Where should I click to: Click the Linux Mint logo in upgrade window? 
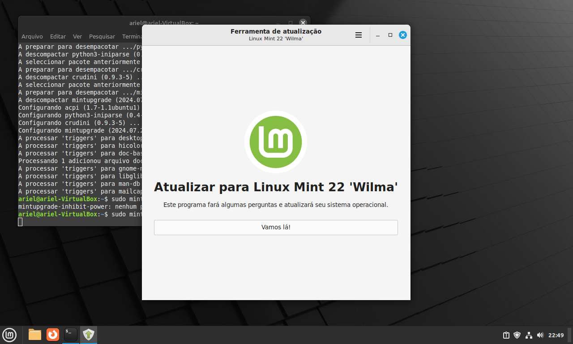coord(276,142)
